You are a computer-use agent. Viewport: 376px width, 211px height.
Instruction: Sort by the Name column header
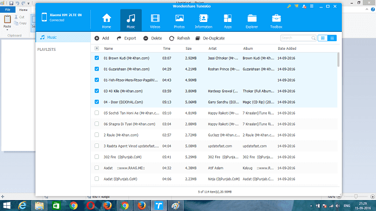pos(108,49)
